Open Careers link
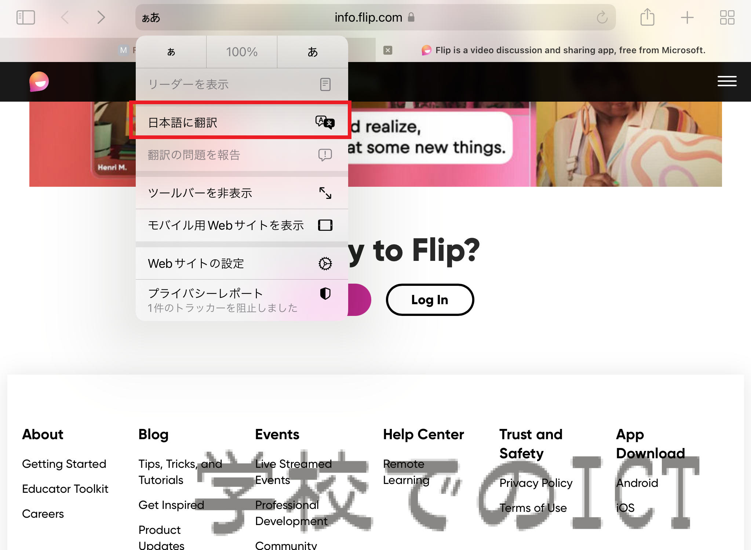This screenshot has width=751, height=550. 43,514
